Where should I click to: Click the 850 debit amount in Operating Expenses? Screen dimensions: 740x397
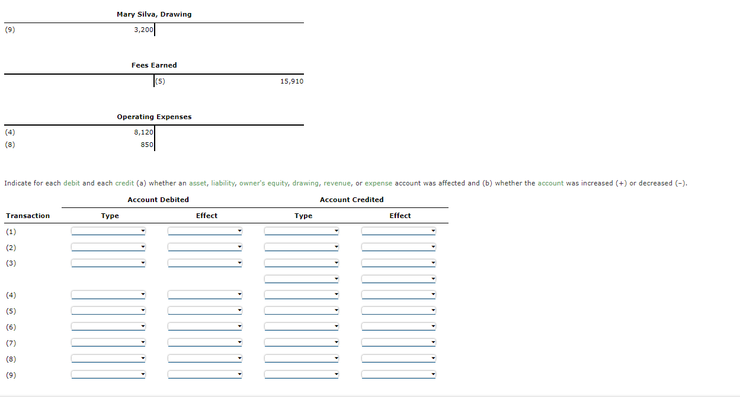pyautogui.click(x=147, y=145)
